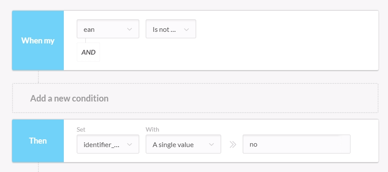Expand the identifier_ attribute dropdown under Set

pyautogui.click(x=108, y=144)
